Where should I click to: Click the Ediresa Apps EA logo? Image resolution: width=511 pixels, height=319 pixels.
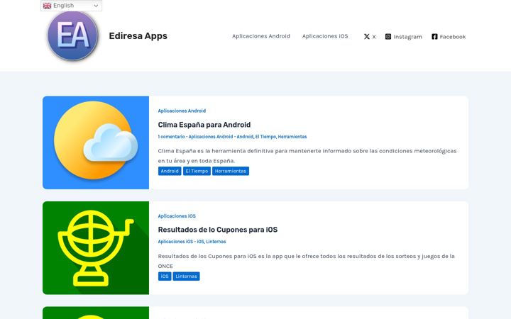(x=72, y=36)
